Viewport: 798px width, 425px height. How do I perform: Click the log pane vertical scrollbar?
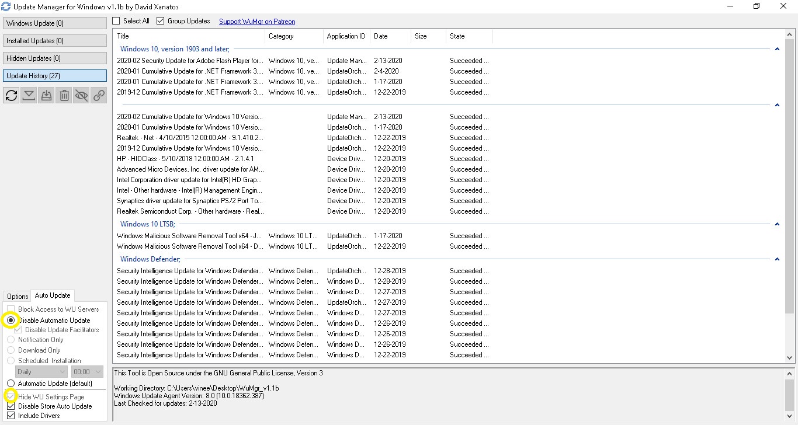pyautogui.click(x=790, y=393)
